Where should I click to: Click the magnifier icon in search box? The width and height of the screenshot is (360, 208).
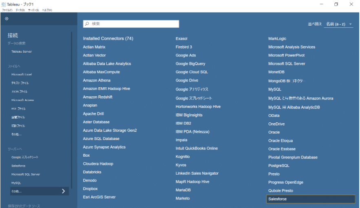(87, 24)
